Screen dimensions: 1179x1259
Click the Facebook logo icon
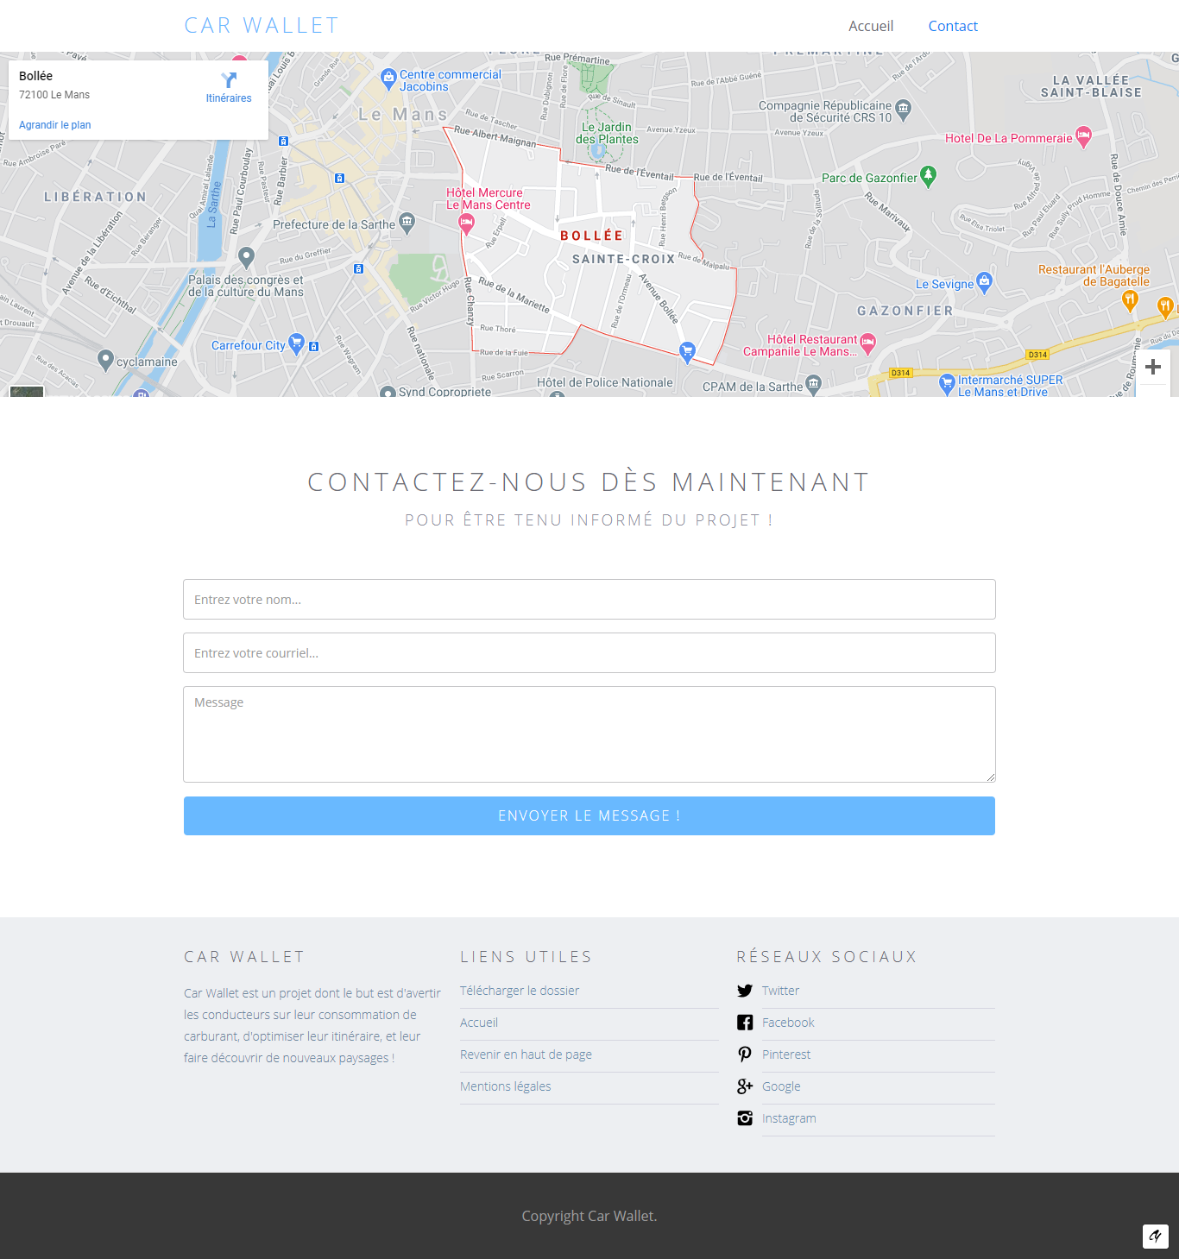[x=745, y=1023]
